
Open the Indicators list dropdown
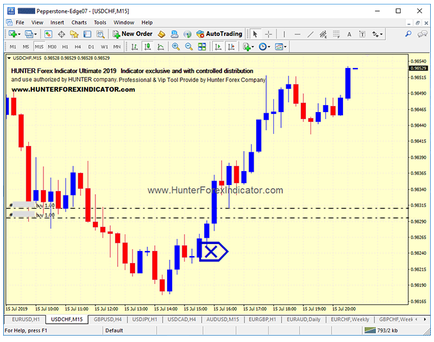coord(248,47)
